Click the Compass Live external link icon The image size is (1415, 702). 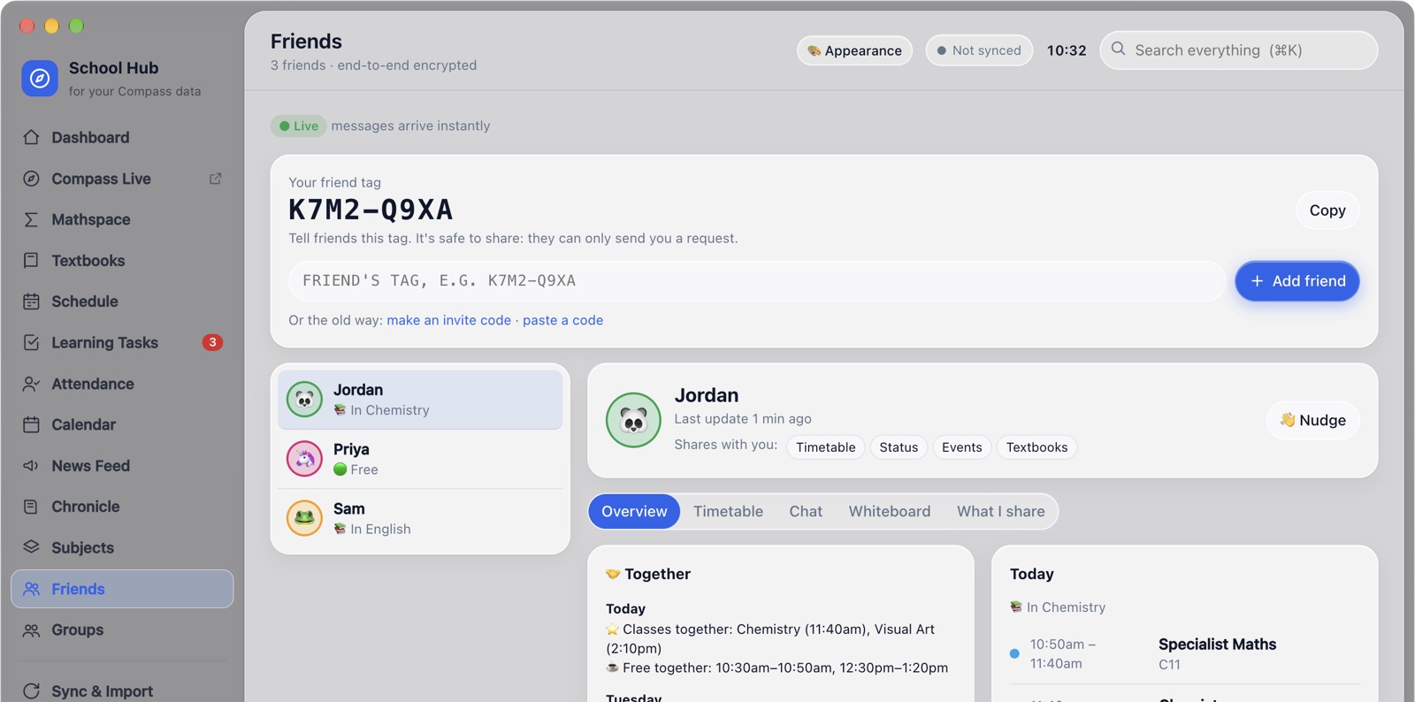(215, 179)
